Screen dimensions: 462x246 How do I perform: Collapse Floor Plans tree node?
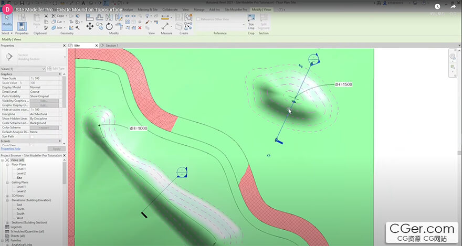point(7,165)
